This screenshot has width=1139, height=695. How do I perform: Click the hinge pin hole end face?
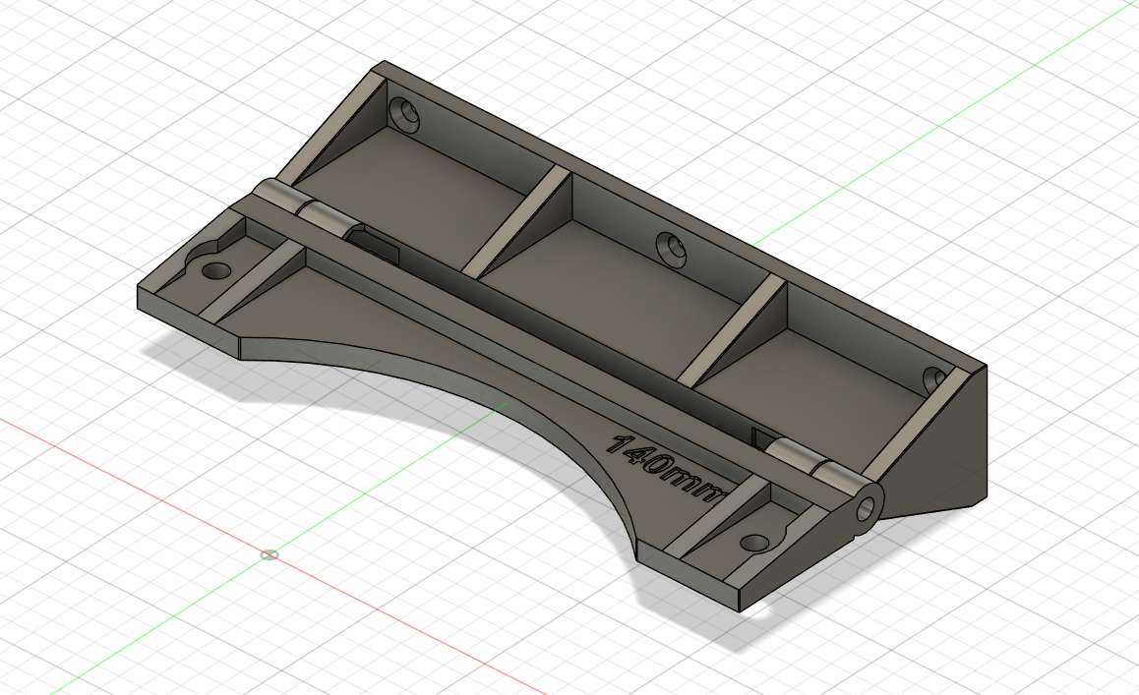(x=867, y=508)
